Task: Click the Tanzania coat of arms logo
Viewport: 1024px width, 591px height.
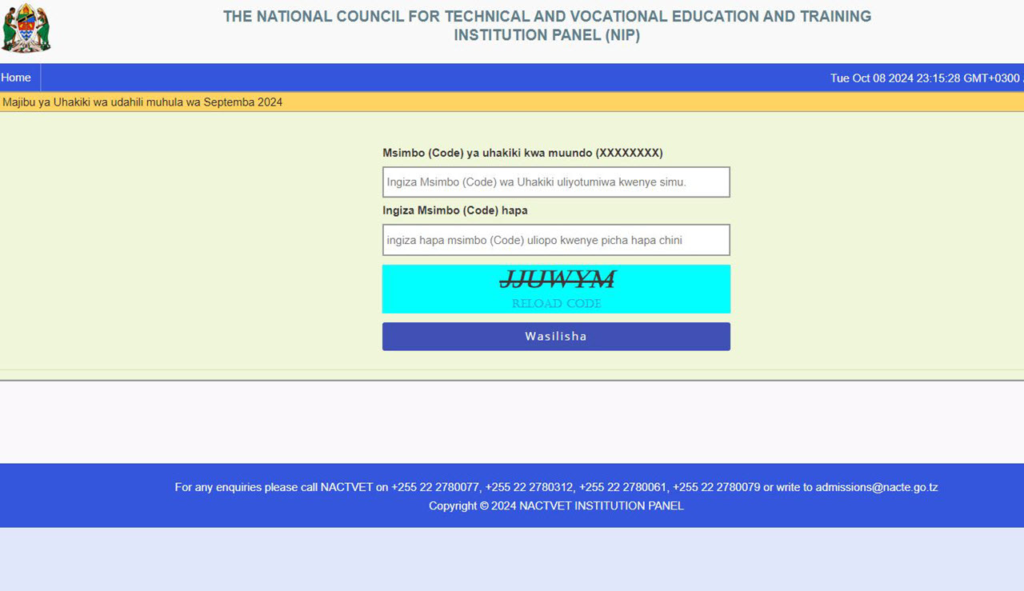Action: tap(26, 27)
